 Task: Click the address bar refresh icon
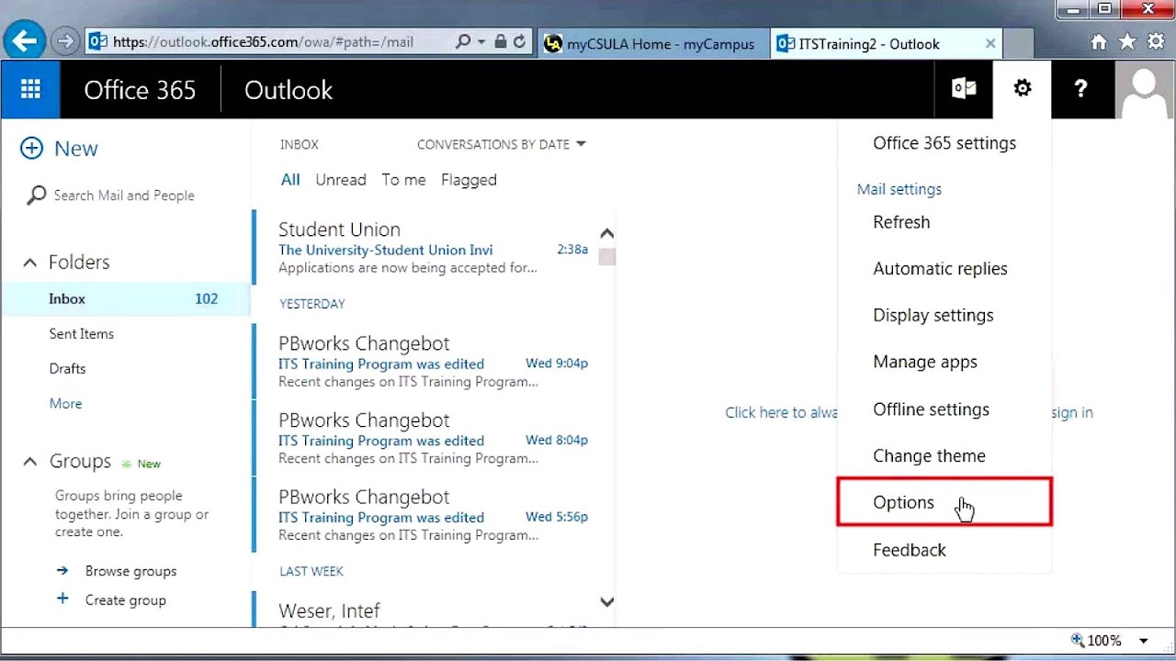(x=520, y=42)
